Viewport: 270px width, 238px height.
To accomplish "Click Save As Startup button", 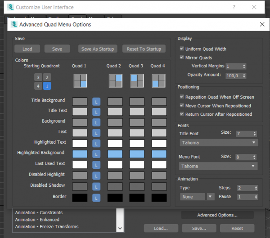I will point(98,49).
